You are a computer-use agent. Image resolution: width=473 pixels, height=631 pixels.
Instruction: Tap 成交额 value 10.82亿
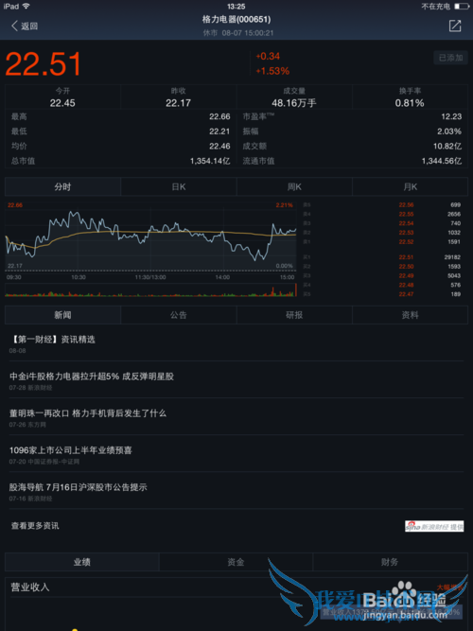point(447,146)
